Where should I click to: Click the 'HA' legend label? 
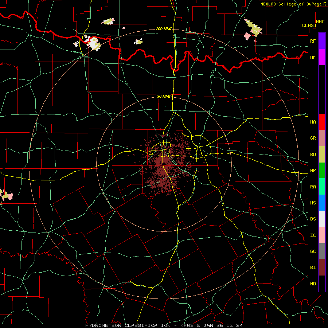313,122
